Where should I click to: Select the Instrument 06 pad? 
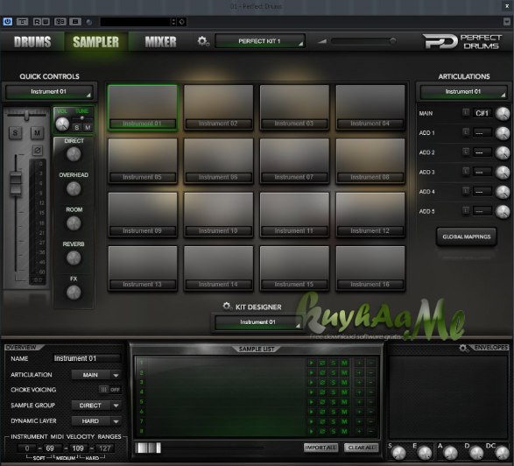pyautogui.click(x=218, y=160)
